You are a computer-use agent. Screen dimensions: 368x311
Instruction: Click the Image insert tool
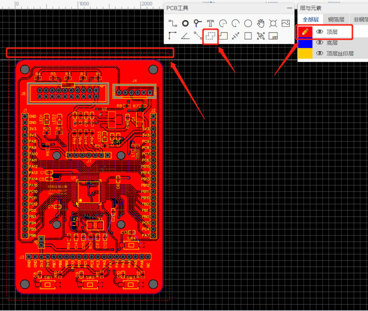286,23
